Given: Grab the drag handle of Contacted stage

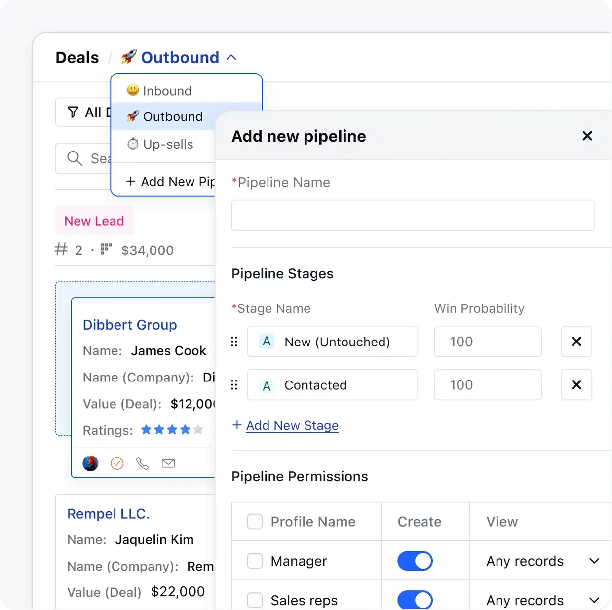Looking at the screenshot, I should click(x=234, y=385).
